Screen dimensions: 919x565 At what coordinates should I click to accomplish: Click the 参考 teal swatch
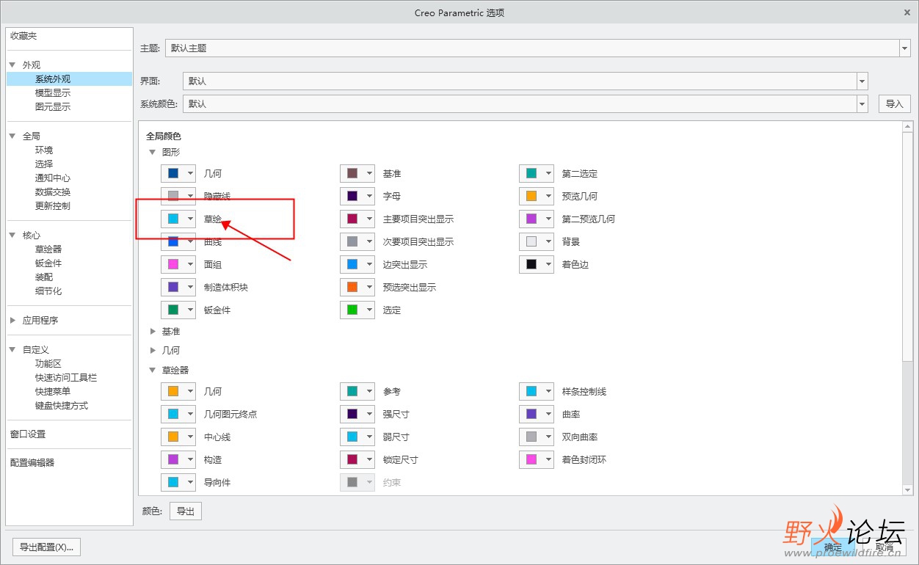click(352, 391)
